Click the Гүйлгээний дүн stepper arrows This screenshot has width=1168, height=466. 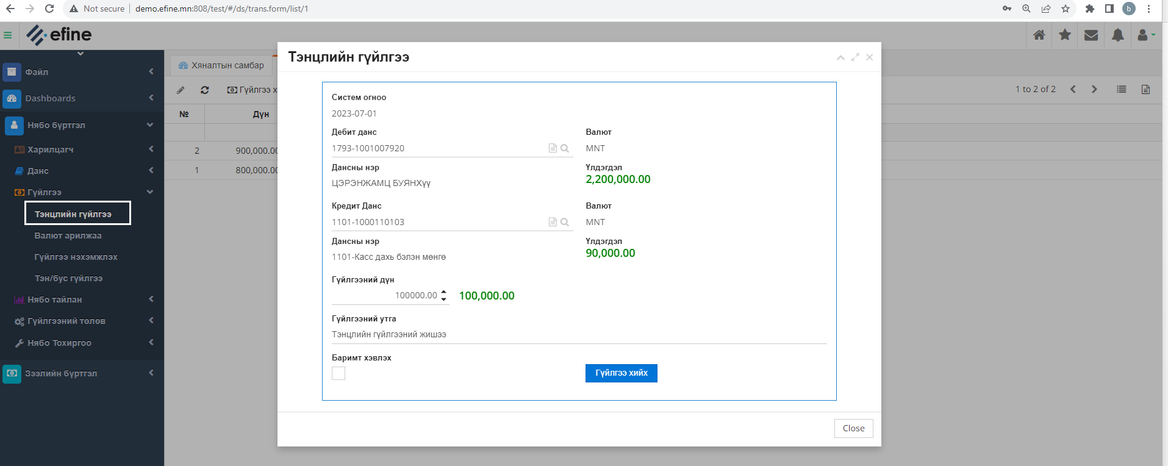click(x=443, y=295)
